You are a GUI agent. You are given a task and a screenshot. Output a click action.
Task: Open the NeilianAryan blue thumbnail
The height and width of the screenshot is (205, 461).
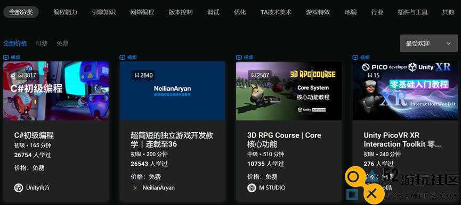[172, 91]
